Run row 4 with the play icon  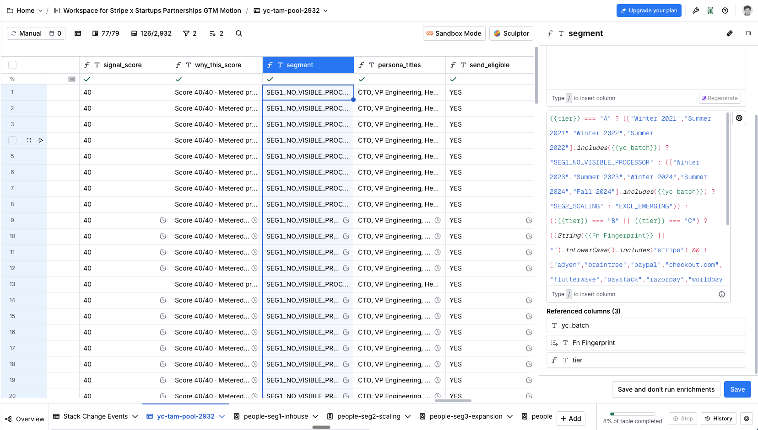pos(41,140)
